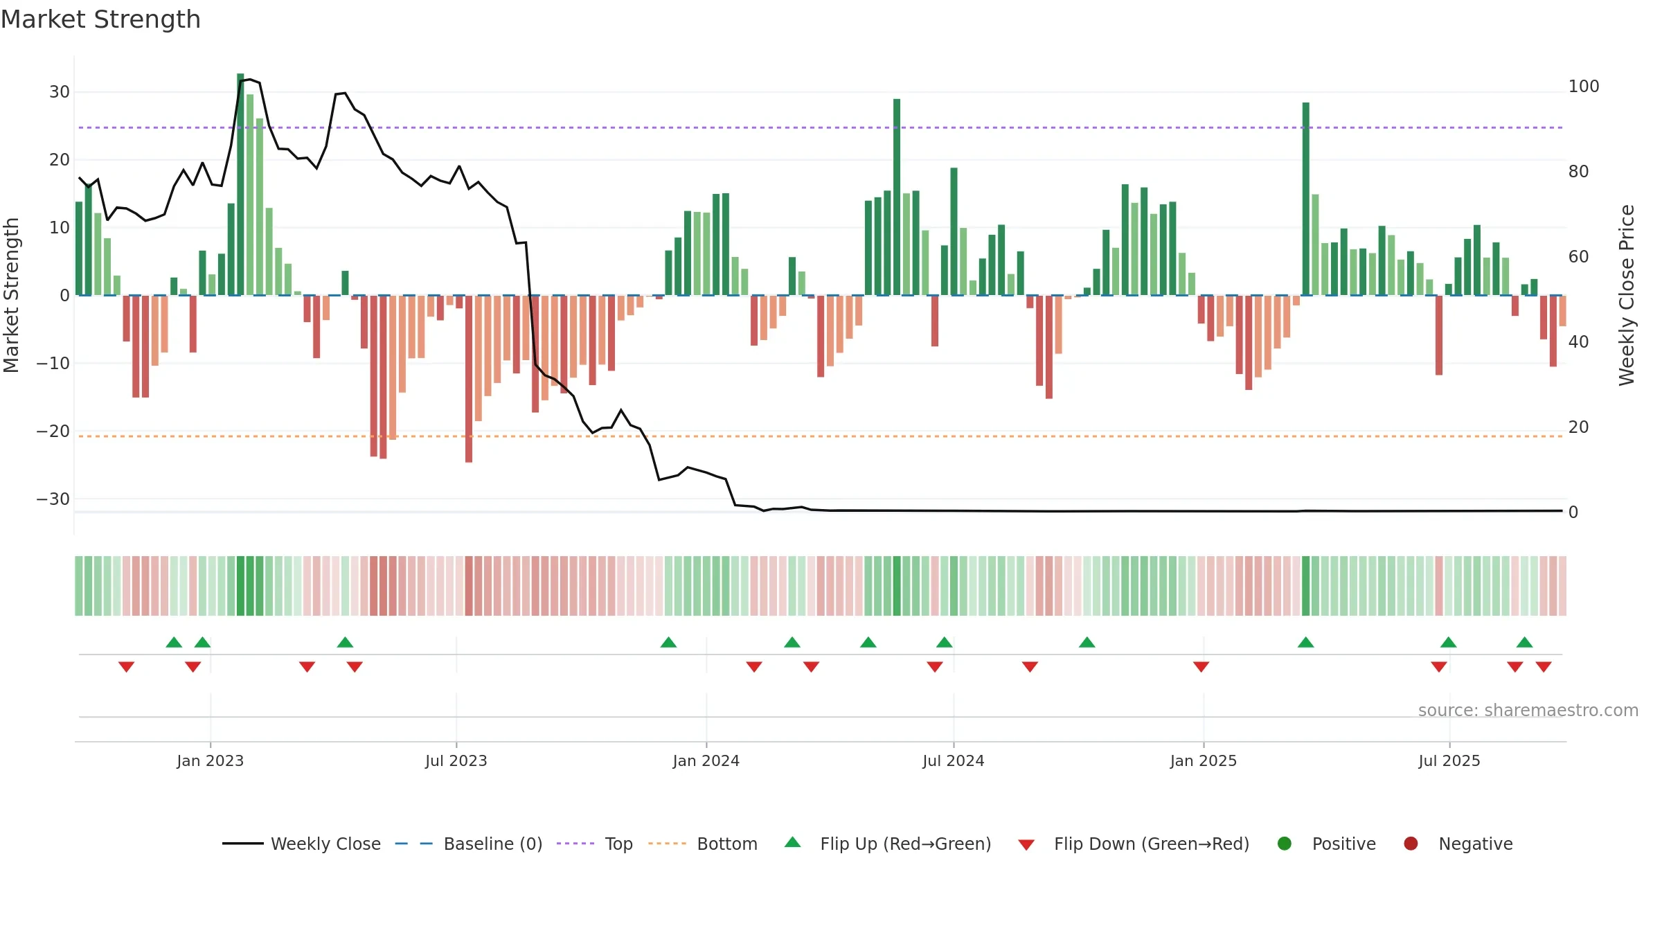This screenshot has width=1662, height=935.
Task: Click the Jul 2024 axis label
Action: 954,761
